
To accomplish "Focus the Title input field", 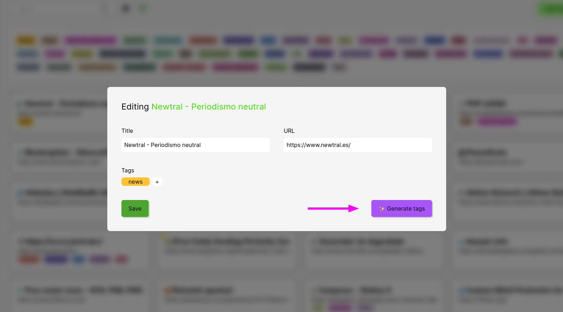I will pos(195,145).
